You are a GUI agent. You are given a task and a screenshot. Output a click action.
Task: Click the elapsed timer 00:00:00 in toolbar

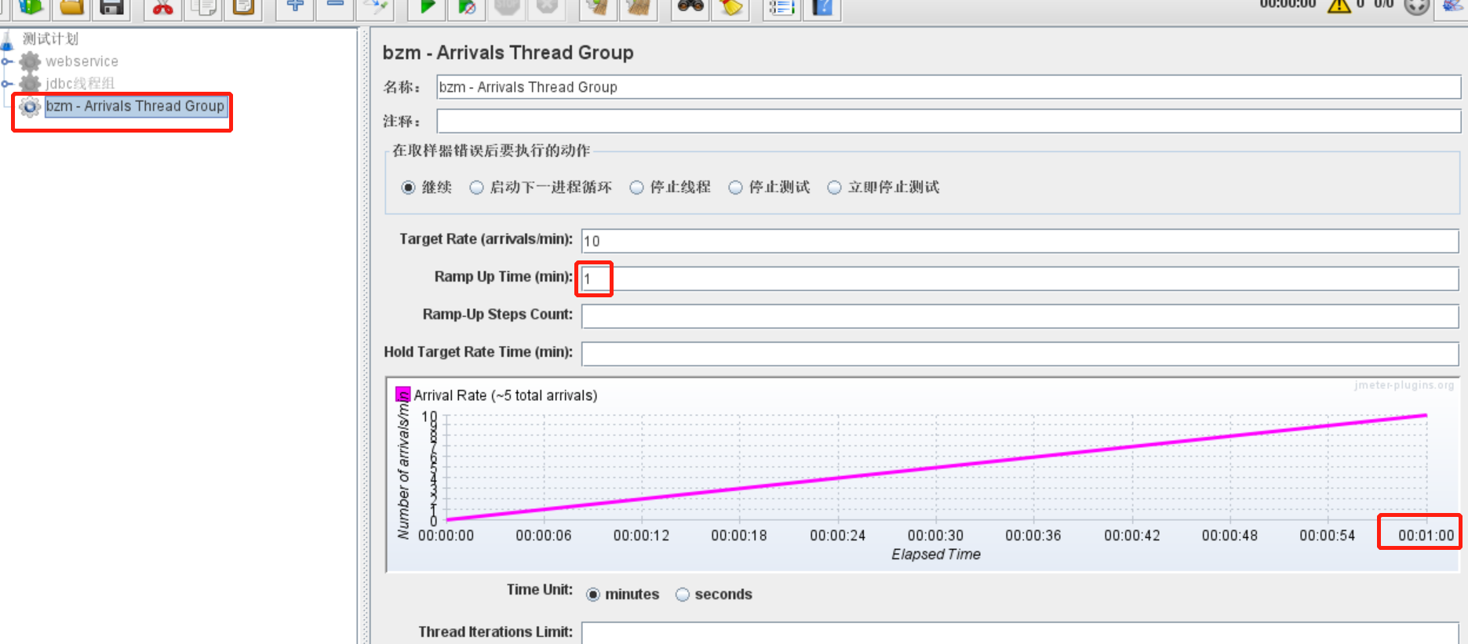coord(1288,5)
